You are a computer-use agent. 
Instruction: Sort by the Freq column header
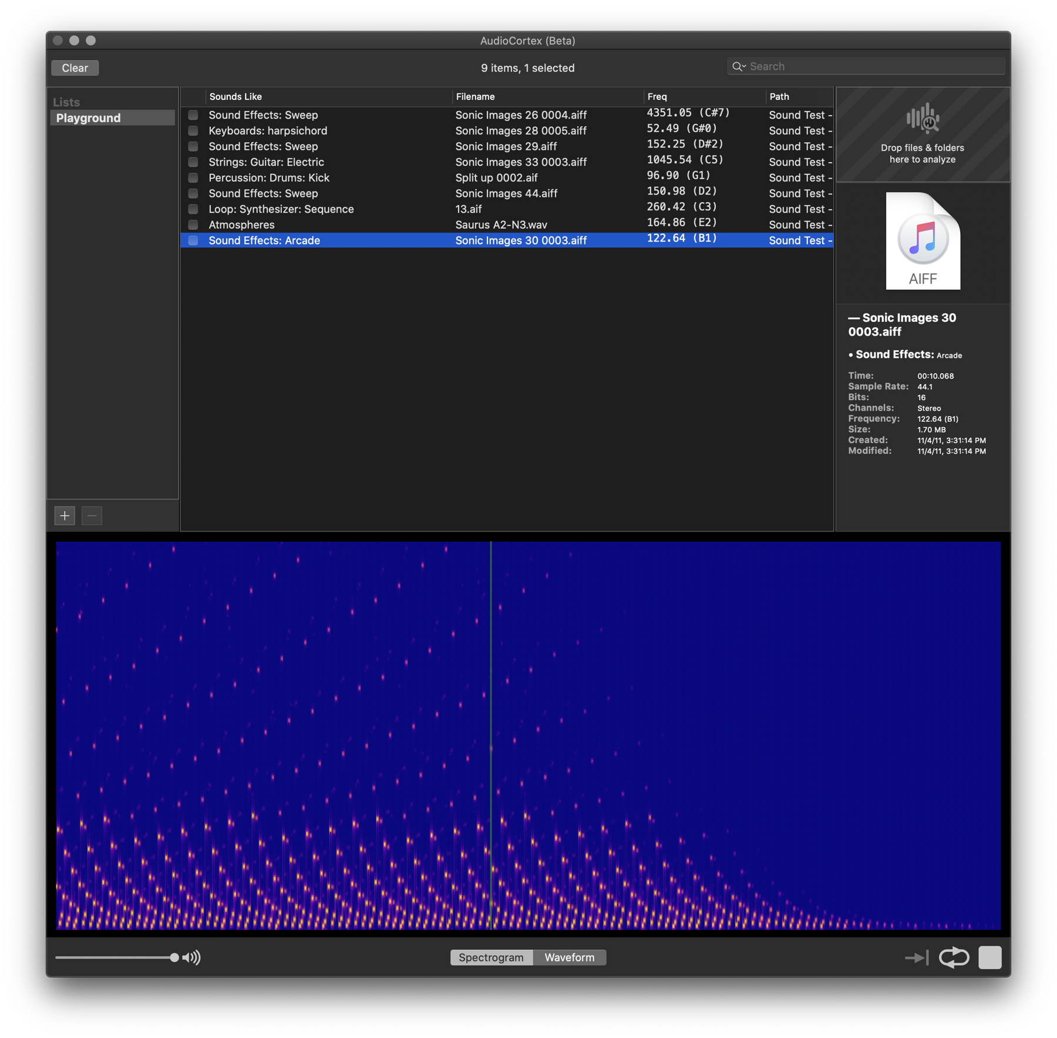click(657, 97)
